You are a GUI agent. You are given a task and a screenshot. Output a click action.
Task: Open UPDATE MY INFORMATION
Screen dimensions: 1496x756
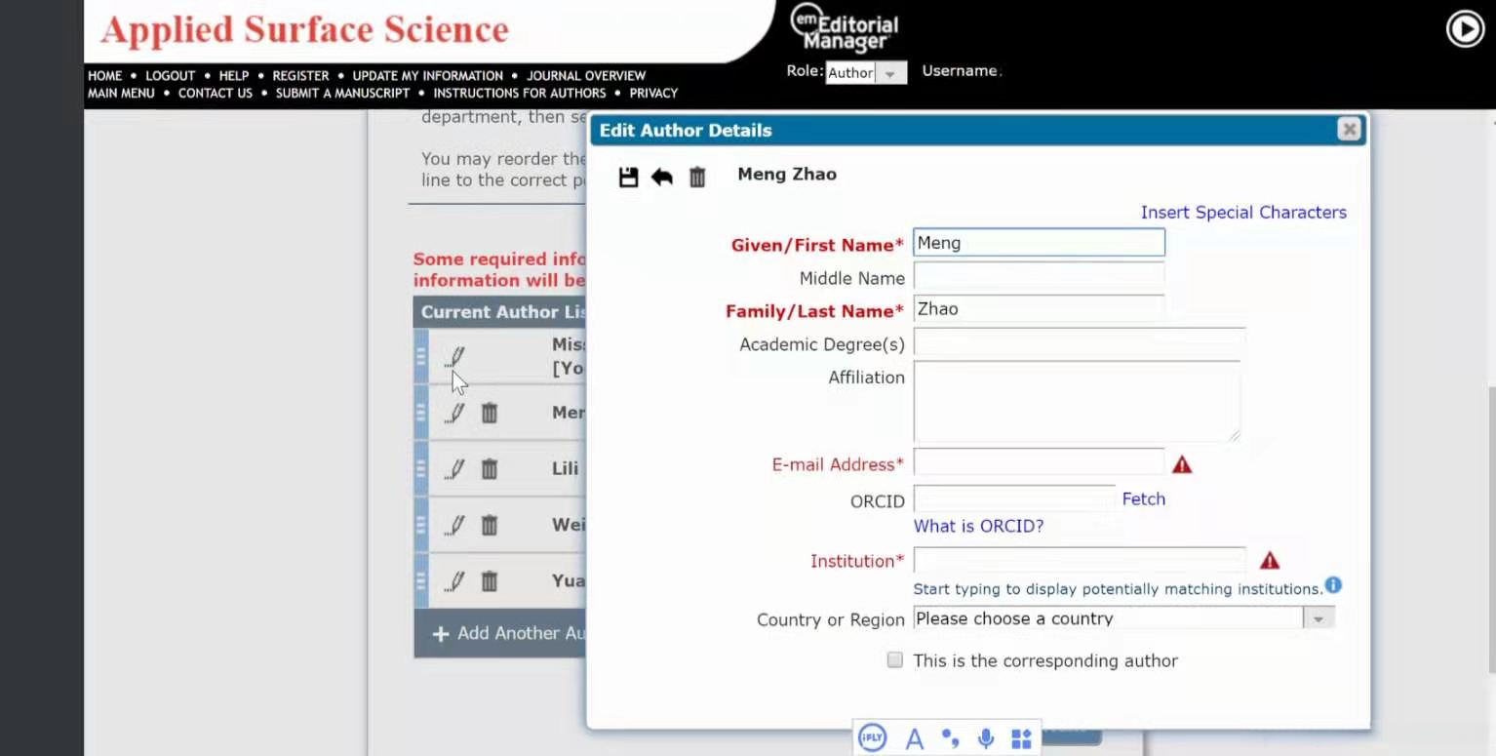(428, 75)
